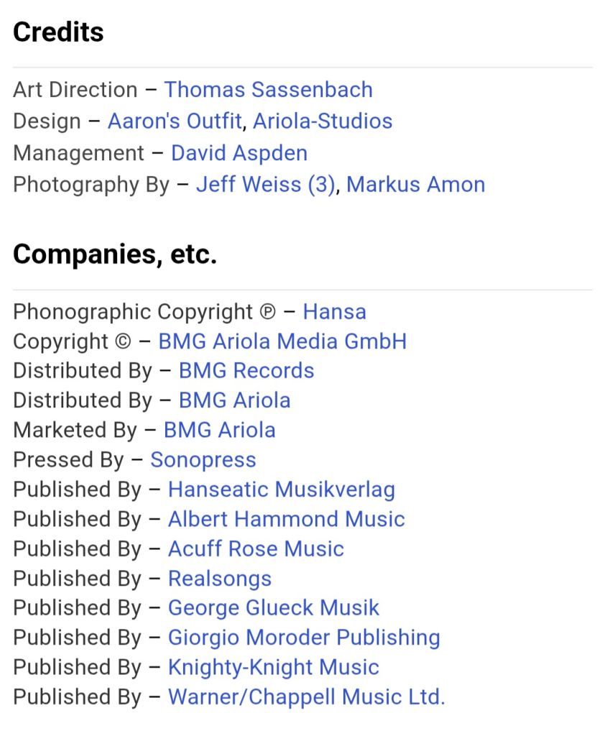The width and height of the screenshot is (605, 736).
Task: Open the Realsongs publisher link
Action: tap(220, 579)
